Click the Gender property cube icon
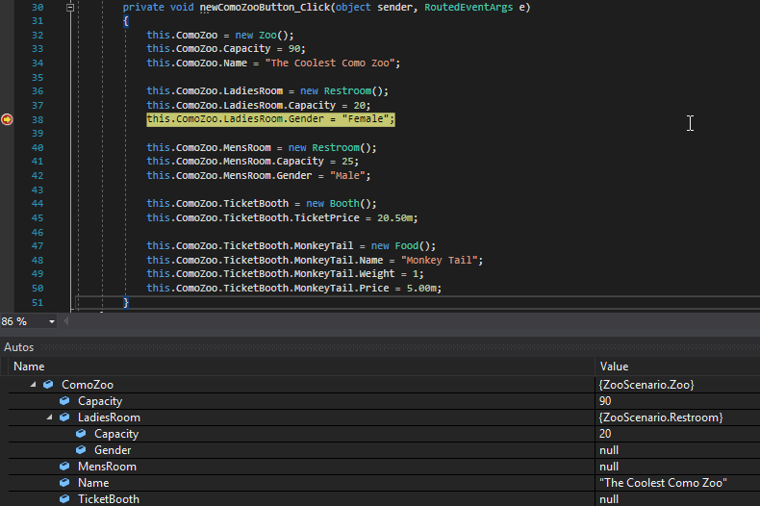This screenshot has width=760, height=506. pos(81,450)
